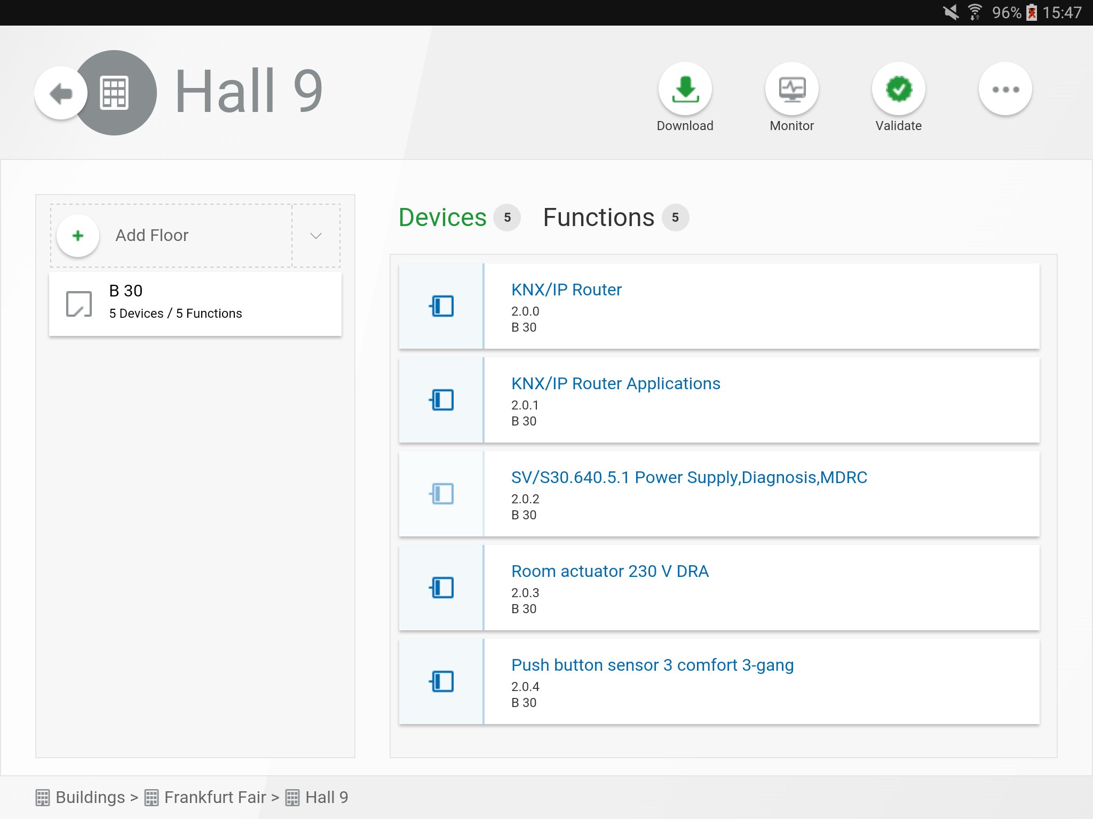Image resolution: width=1093 pixels, height=819 pixels.
Task: Expand the Add Floor dropdown chevron
Action: tap(316, 236)
